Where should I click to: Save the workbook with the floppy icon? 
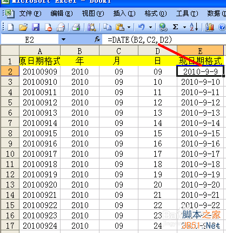pyautogui.click(x=36, y=27)
